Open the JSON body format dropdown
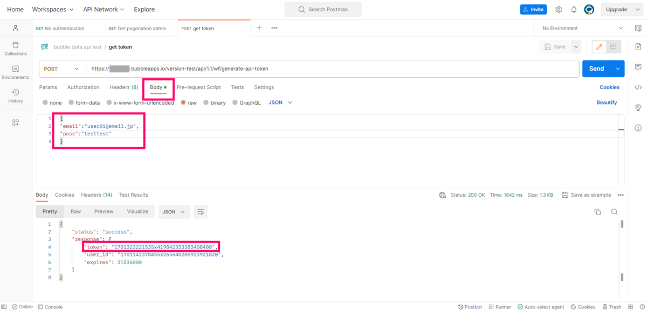Viewport: 647px width, 310px height. point(280,102)
